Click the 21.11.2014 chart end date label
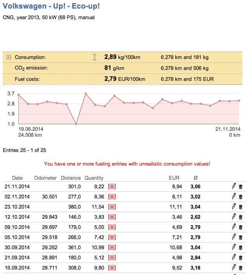Image resolution: width=249 pixels, height=275 pixels. [x=228, y=129]
